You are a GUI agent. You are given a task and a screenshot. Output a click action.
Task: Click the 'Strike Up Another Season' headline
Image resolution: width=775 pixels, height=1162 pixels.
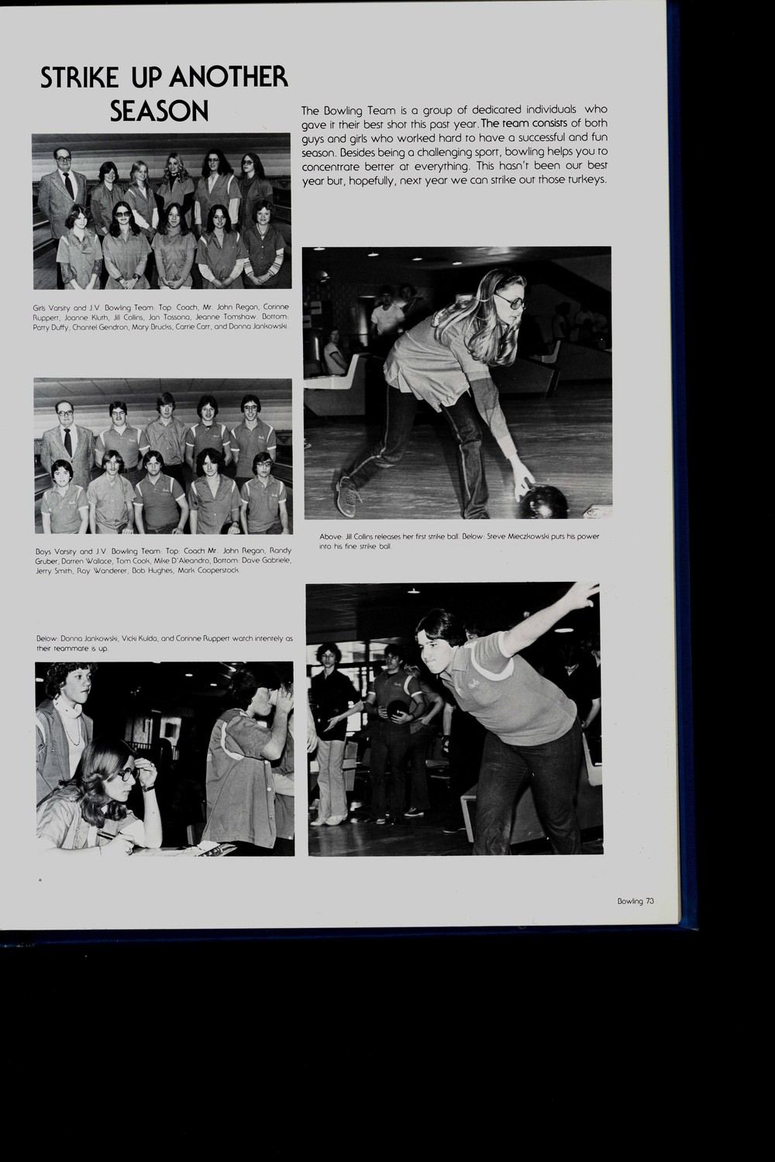coord(164,94)
